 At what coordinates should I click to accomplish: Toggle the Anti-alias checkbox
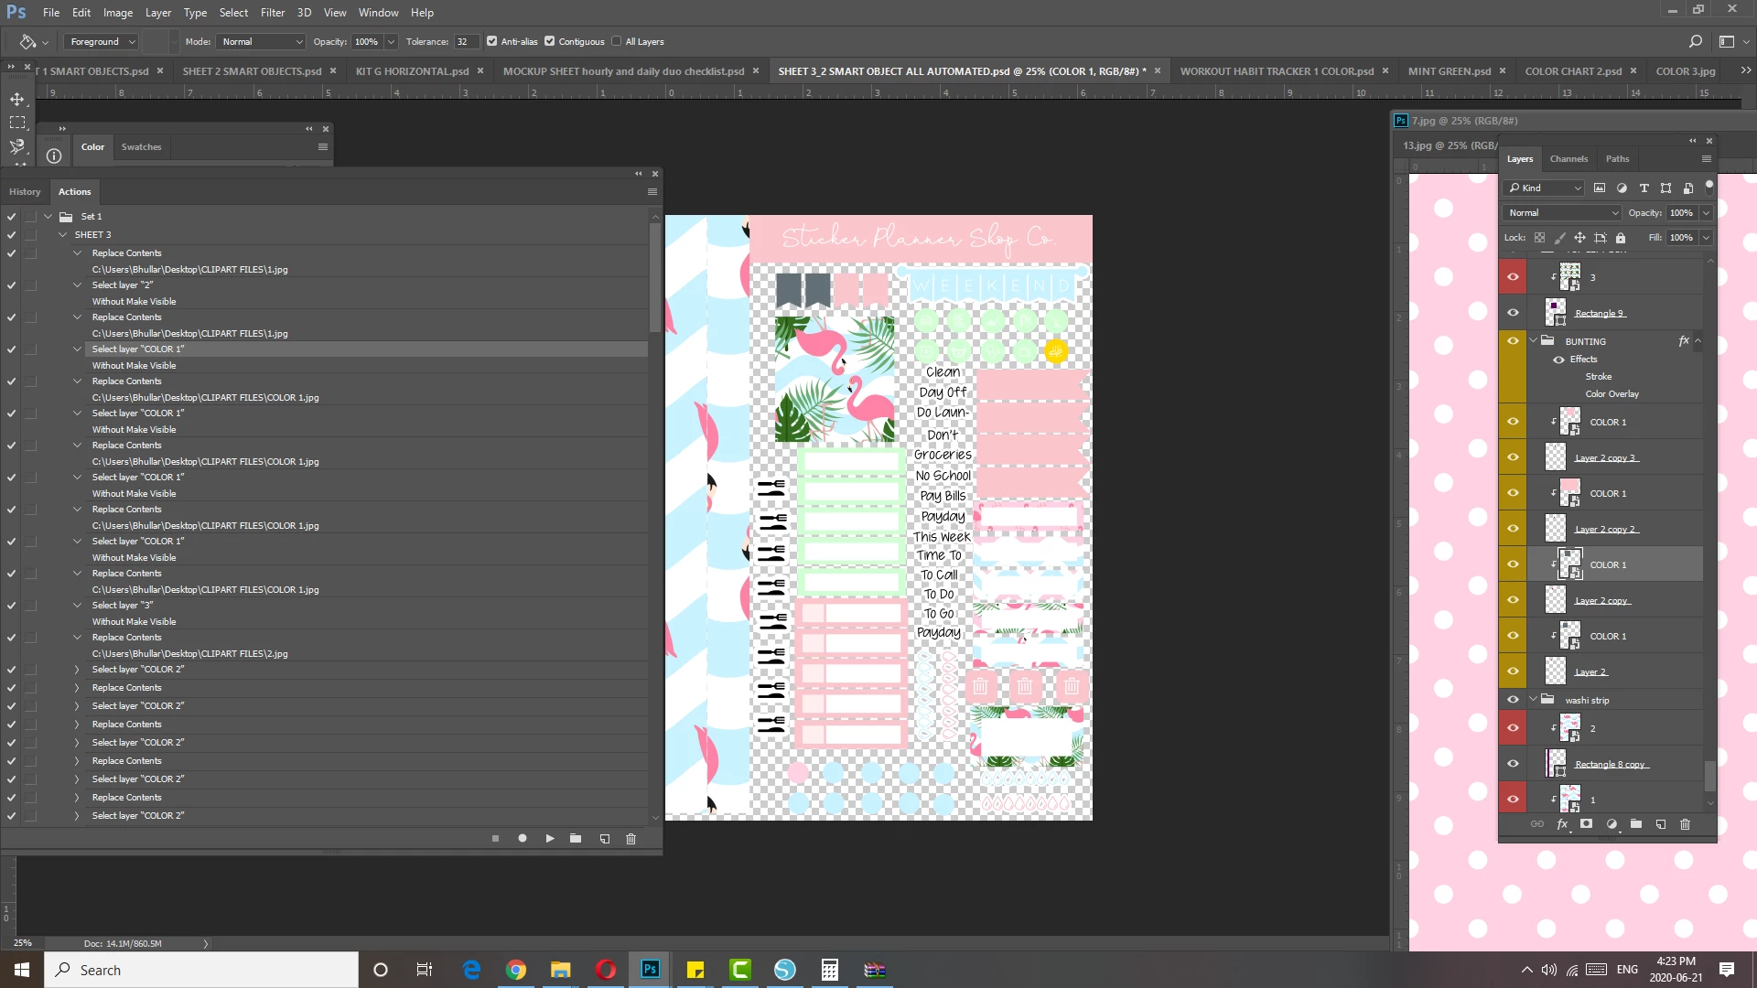[x=492, y=41]
